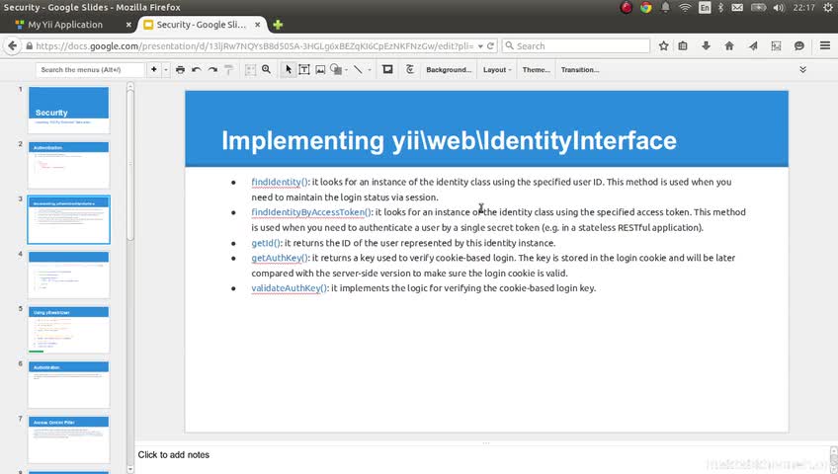Open the Background... options
838x474 pixels.
click(x=449, y=70)
